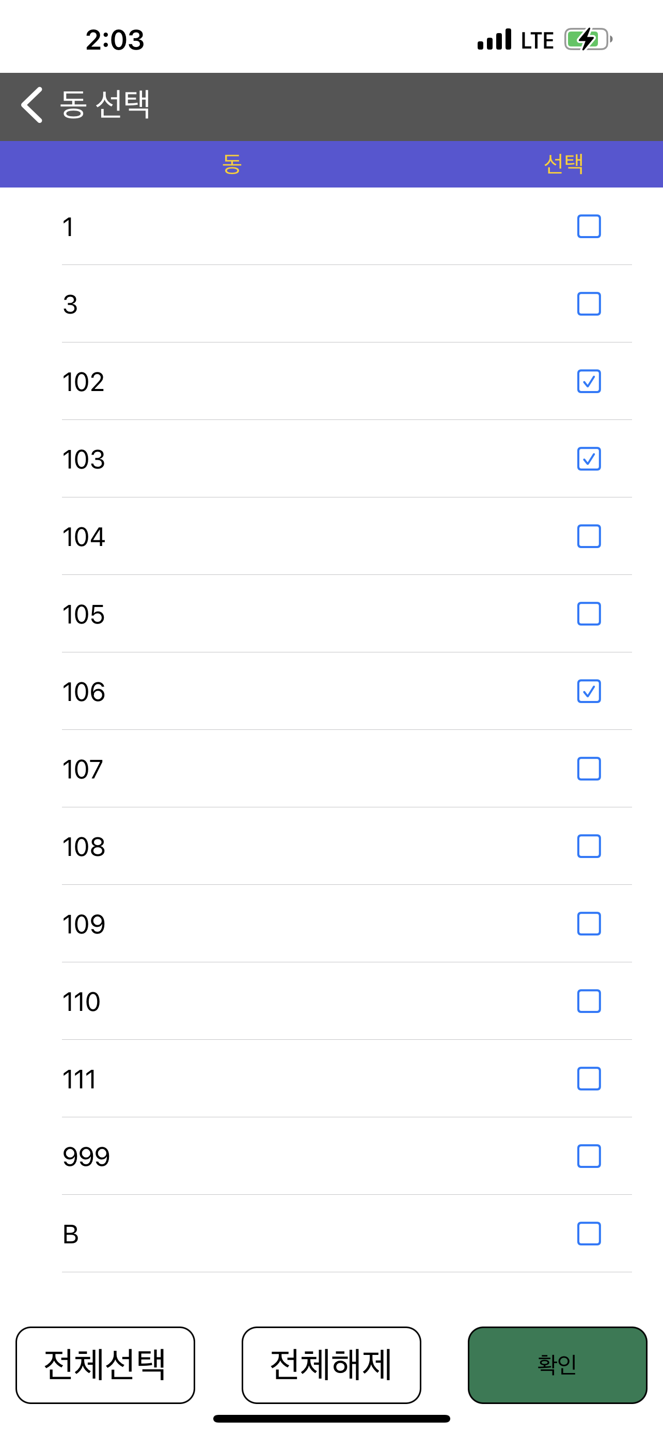
Task: Check the box for building 3
Action: [589, 304]
